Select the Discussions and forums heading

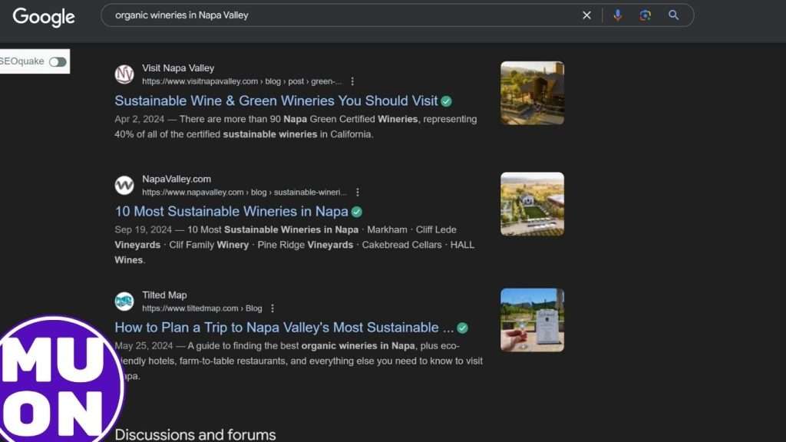pyautogui.click(x=195, y=434)
